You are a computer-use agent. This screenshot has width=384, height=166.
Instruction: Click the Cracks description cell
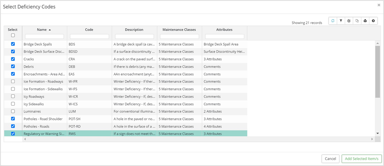click(135, 59)
